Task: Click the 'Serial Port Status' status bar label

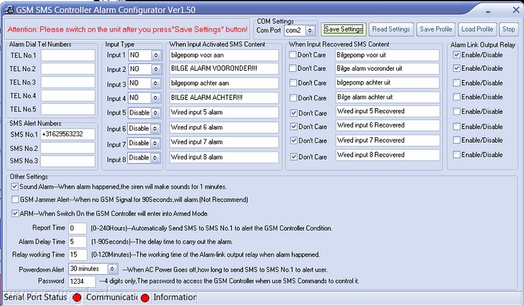Action: click(35, 297)
